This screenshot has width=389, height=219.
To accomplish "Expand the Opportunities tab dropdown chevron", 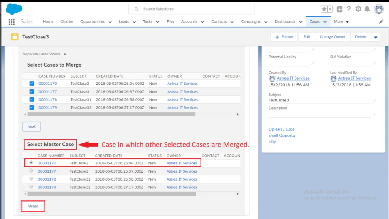I will (x=110, y=22).
